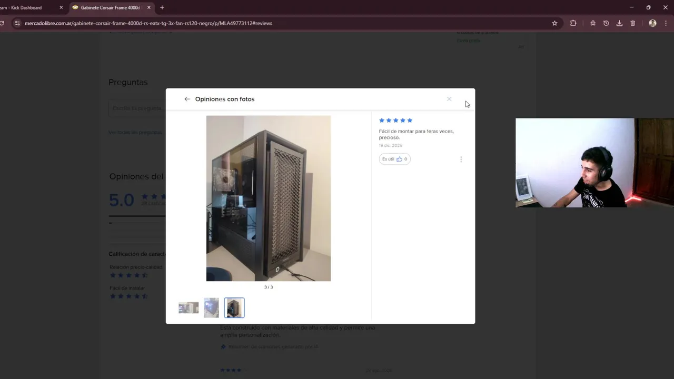Click the photo counter '3 / 3'
The height and width of the screenshot is (379, 674).
[x=269, y=287]
